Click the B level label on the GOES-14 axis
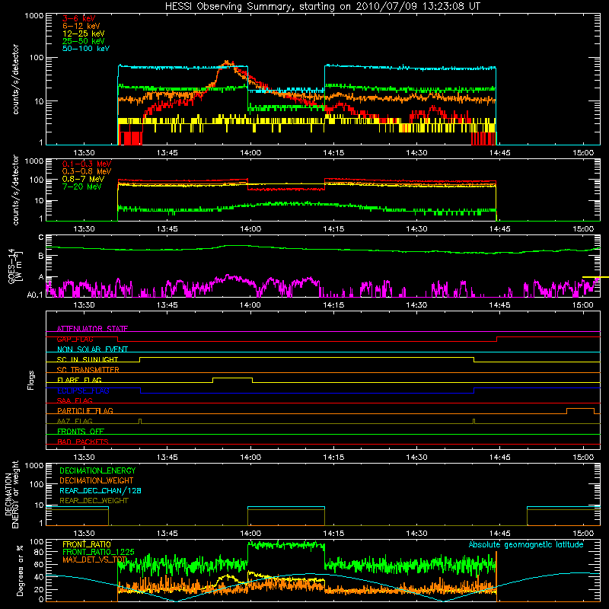This screenshot has height=609, width=609. [x=41, y=257]
